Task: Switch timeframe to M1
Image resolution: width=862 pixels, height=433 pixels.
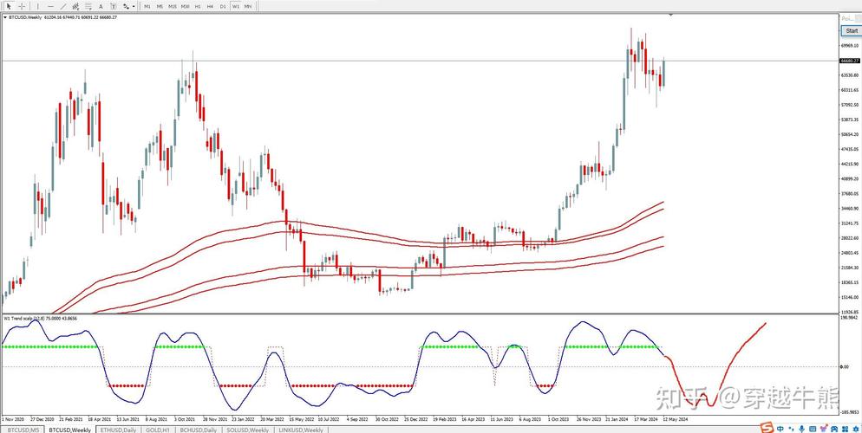Action: [147, 6]
